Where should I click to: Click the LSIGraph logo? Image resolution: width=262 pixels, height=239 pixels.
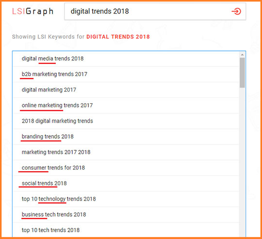click(33, 12)
